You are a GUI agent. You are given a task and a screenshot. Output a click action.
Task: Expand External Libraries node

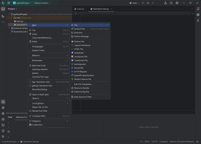9,28
